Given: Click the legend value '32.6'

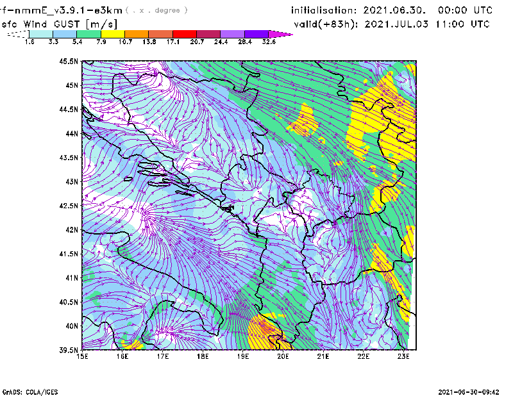Looking at the screenshot, I should click(269, 42).
